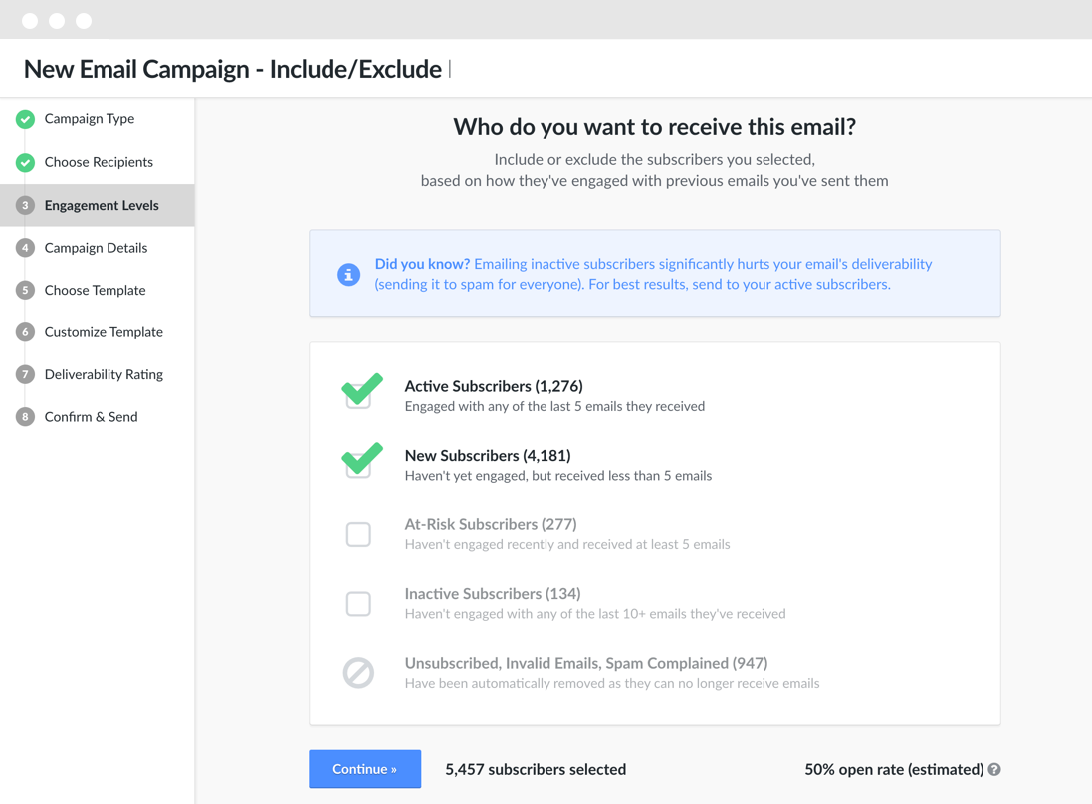The height and width of the screenshot is (804, 1092).
Task: Click the help question mark near open rate
Action: pos(994,770)
